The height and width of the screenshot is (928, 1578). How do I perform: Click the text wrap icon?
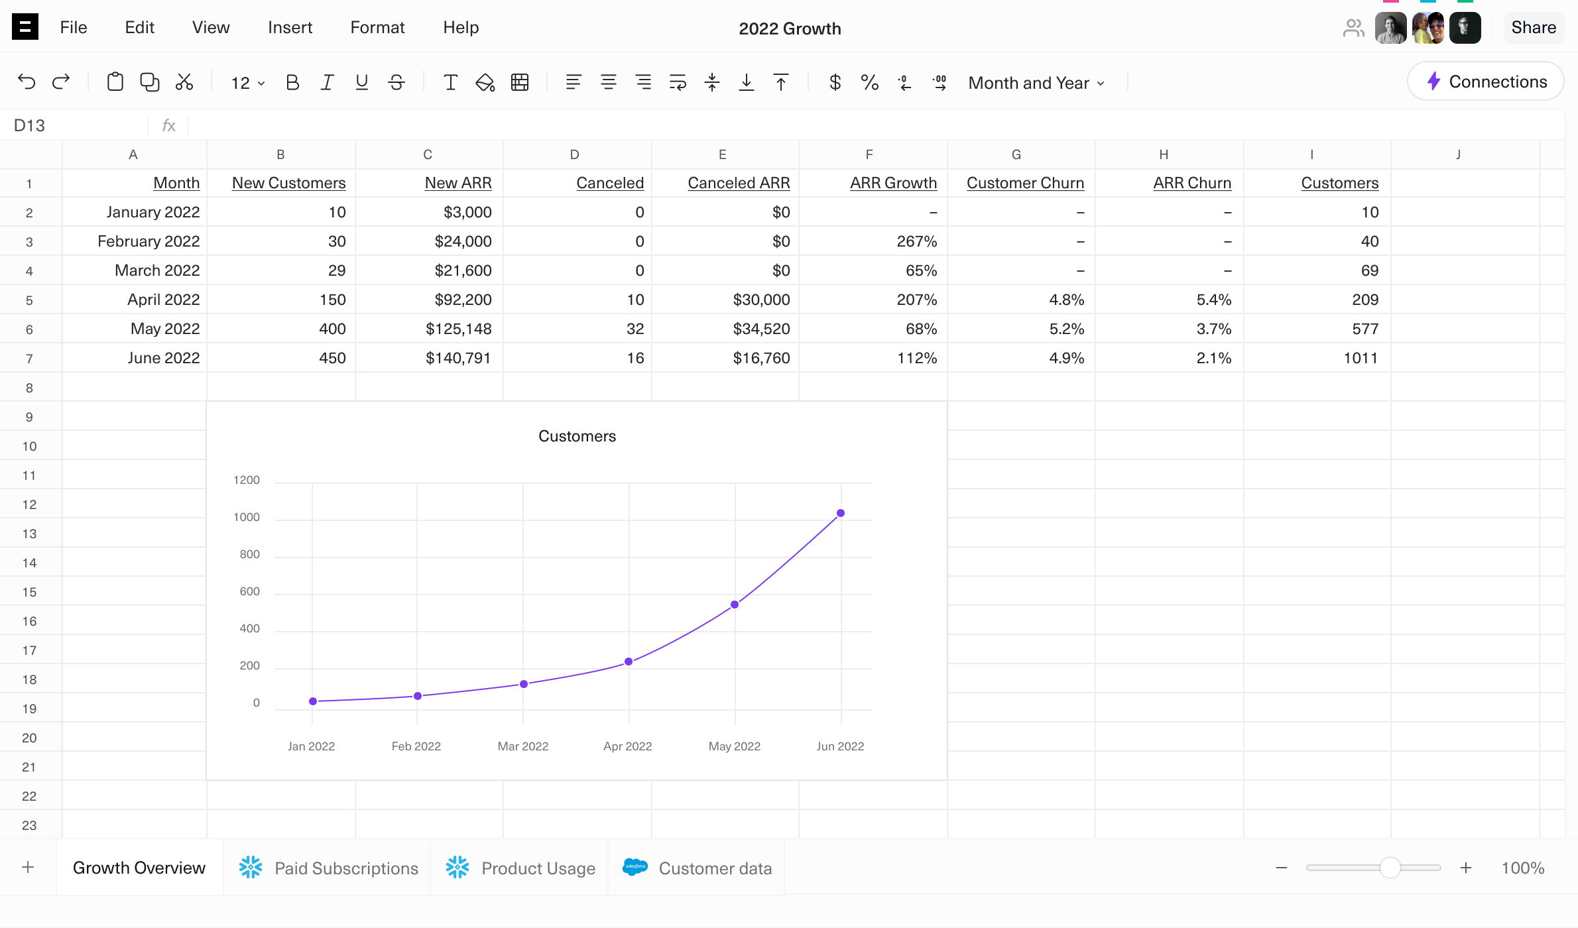coord(678,82)
